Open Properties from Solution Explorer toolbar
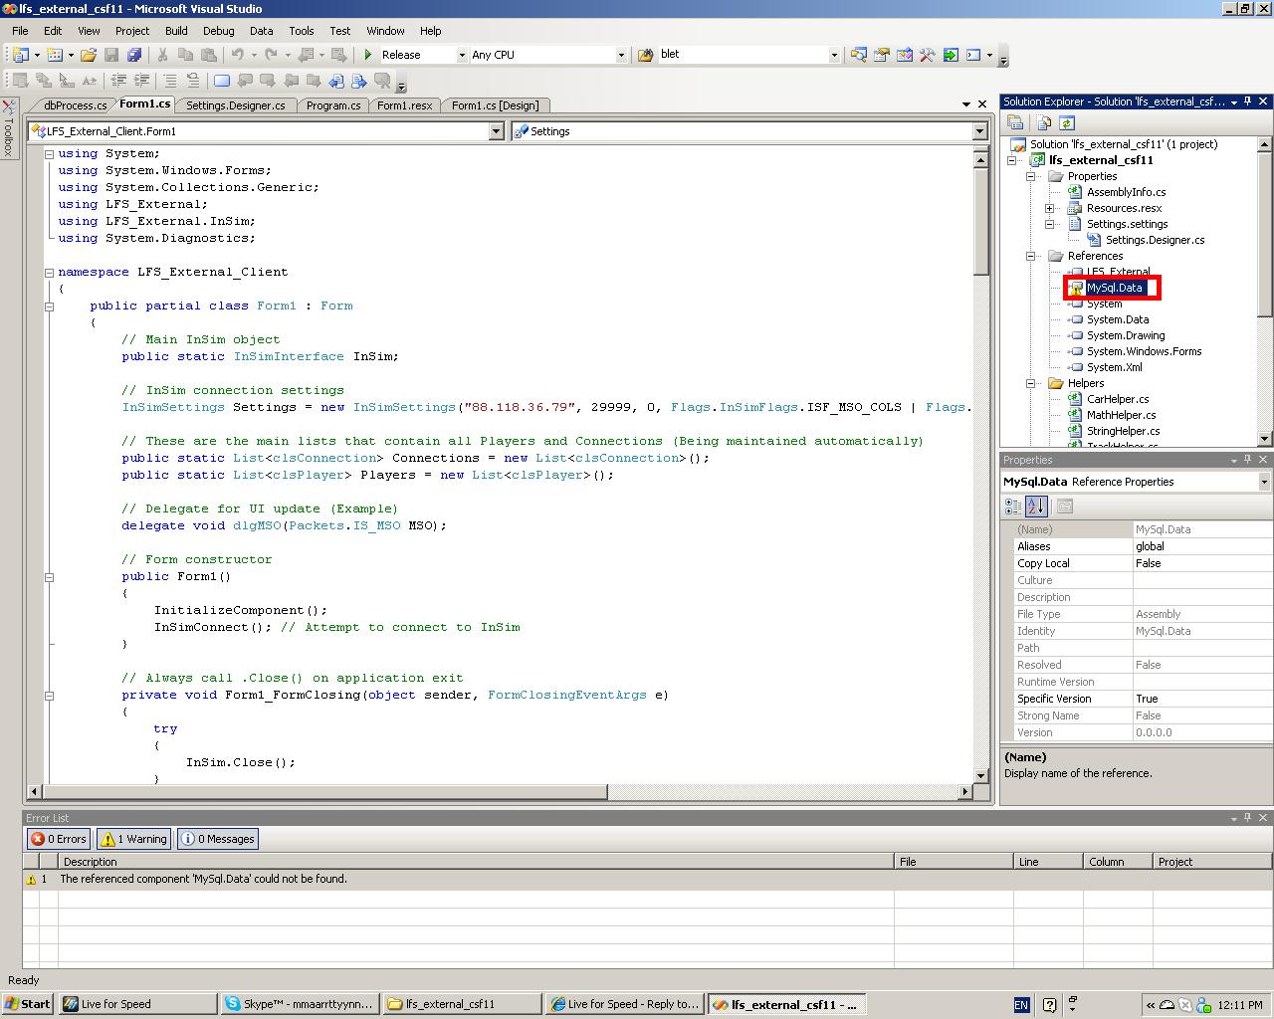The image size is (1274, 1019). pos(1015,122)
